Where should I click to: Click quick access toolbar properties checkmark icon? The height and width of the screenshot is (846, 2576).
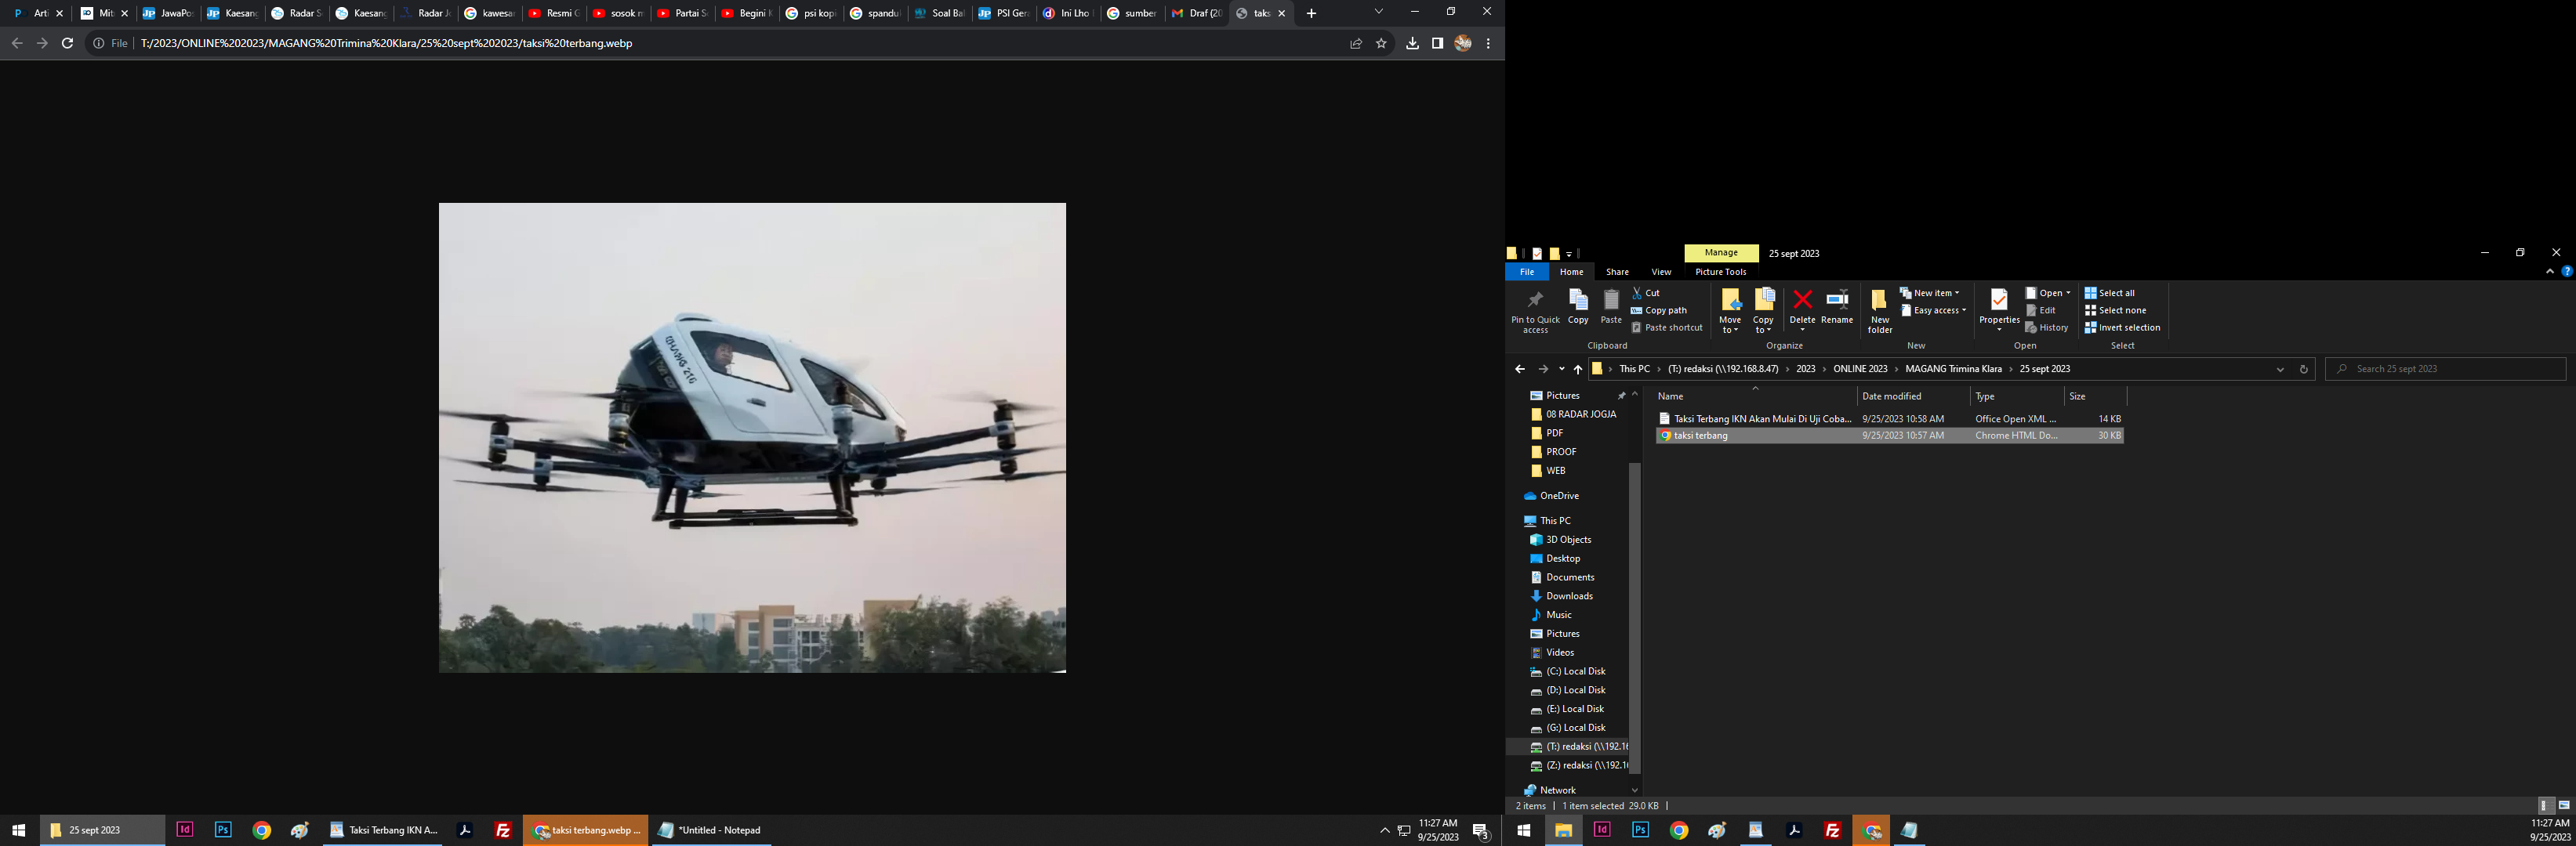click(x=1537, y=254)
